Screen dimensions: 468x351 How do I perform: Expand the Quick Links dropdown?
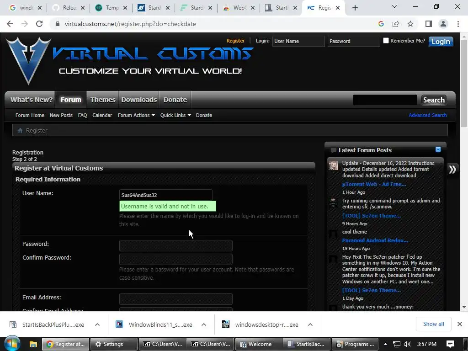point(175,115)
